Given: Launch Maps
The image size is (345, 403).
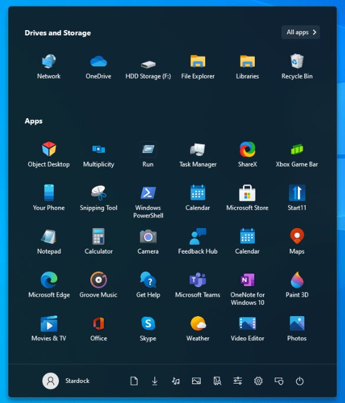Looking at the screenshot, I should 297,241.
